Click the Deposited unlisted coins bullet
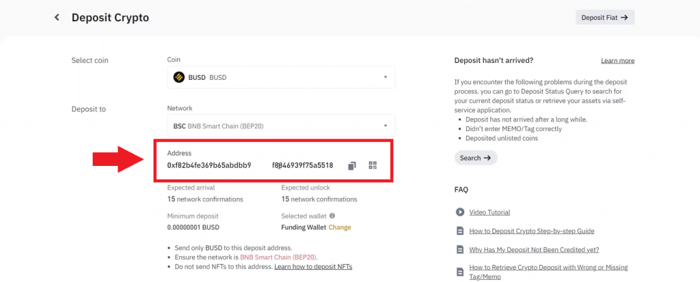The image size is (700, 282). coord(502,139)
